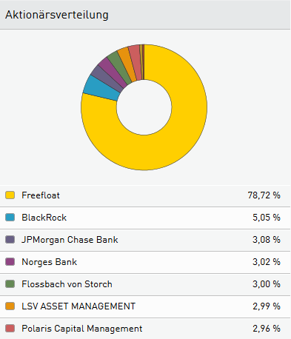This screenshot has height=339, width=291.
Task: Click the green Flossbach von Storch swatch
Action: [10, 284]
